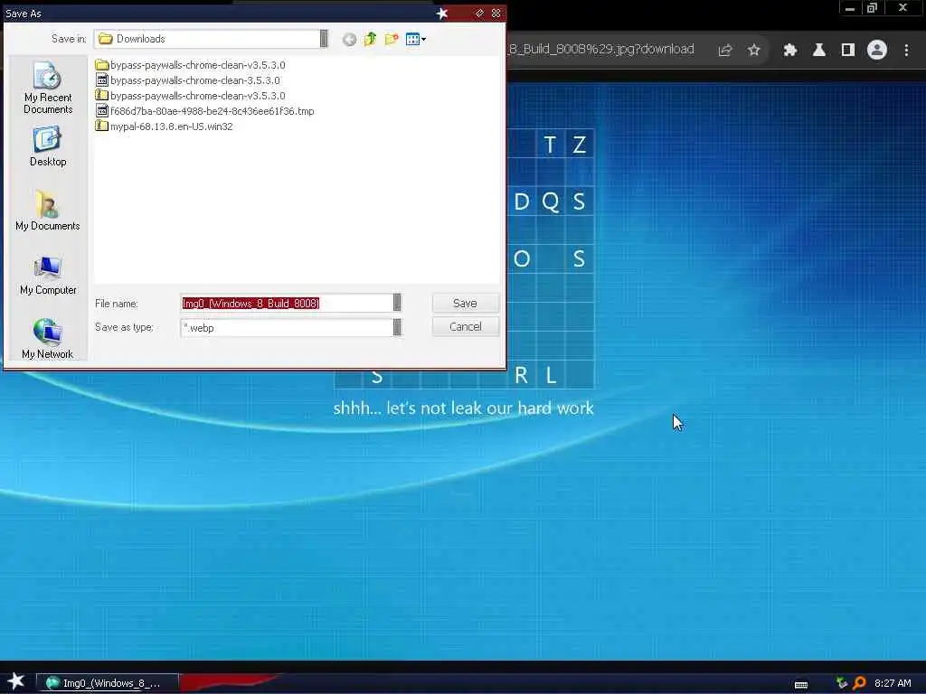Select bypass-paywalls-chrome-clean-v3.5.3.0 folder

coord(190,65)
